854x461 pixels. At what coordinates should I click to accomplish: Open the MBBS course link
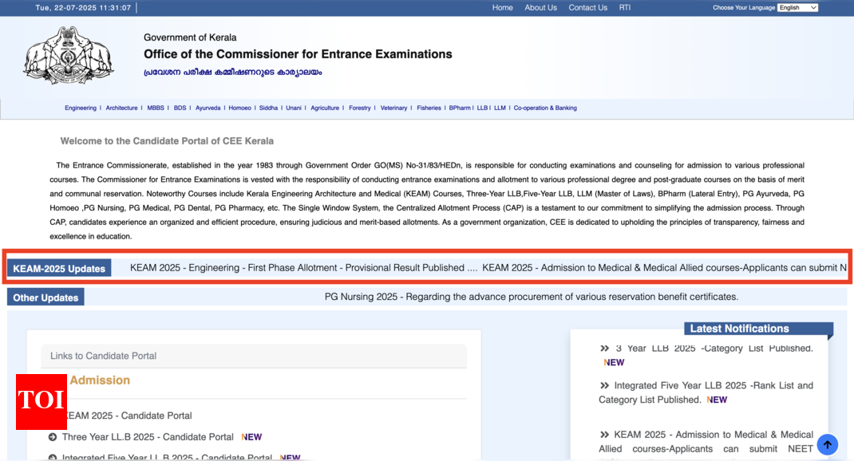[x=155, y=108]
